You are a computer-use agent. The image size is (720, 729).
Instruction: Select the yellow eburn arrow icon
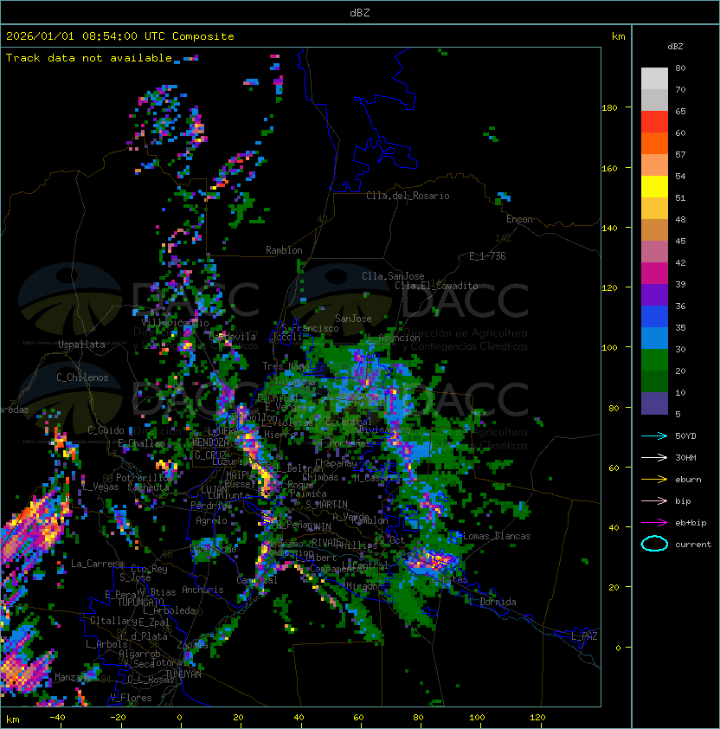tap(654, 479)
